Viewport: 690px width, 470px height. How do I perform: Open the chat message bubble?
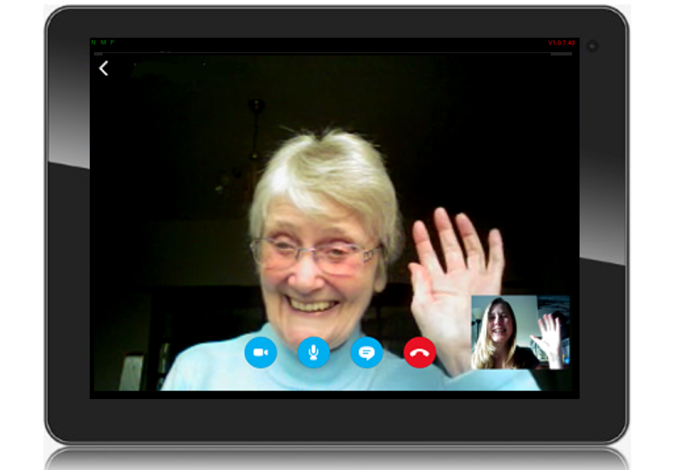coord(366,353)
